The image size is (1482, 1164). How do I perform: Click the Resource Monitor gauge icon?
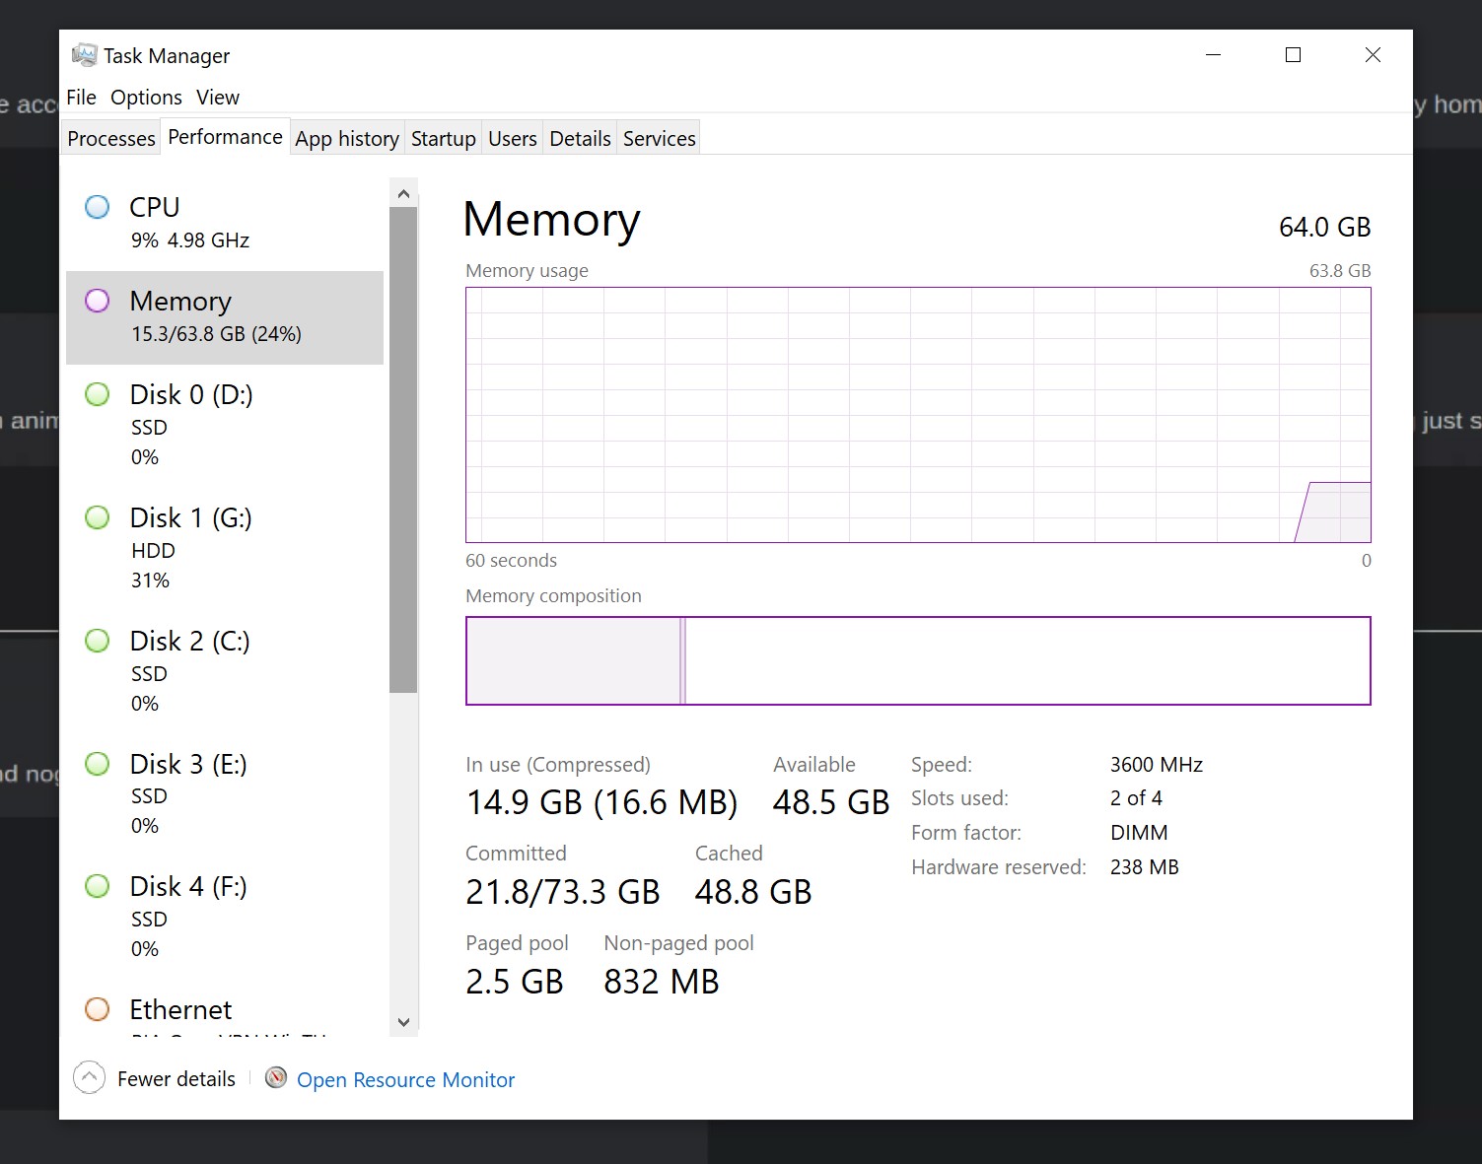pyautogui.click(x=276, y=1078)
